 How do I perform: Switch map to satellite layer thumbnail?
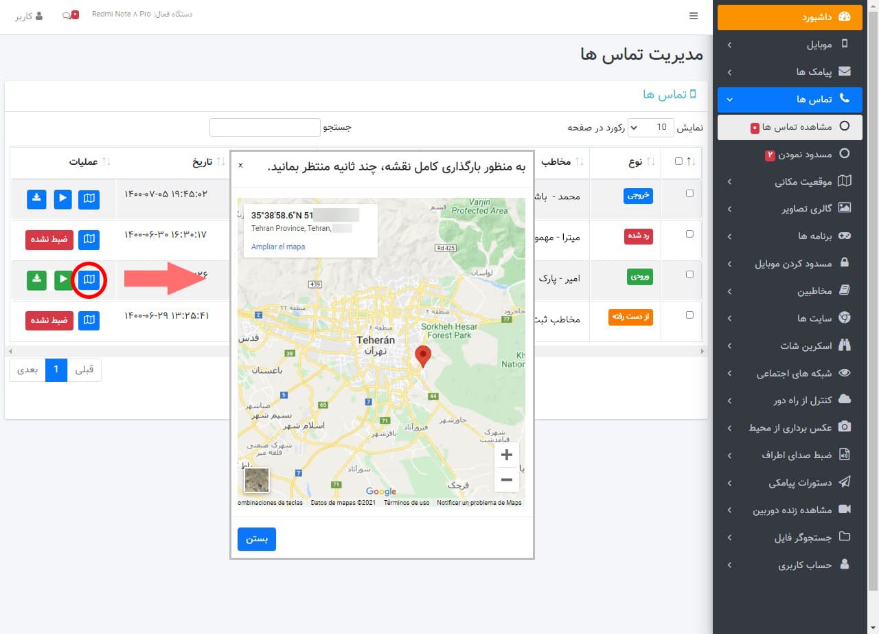(x=257, y=480)
